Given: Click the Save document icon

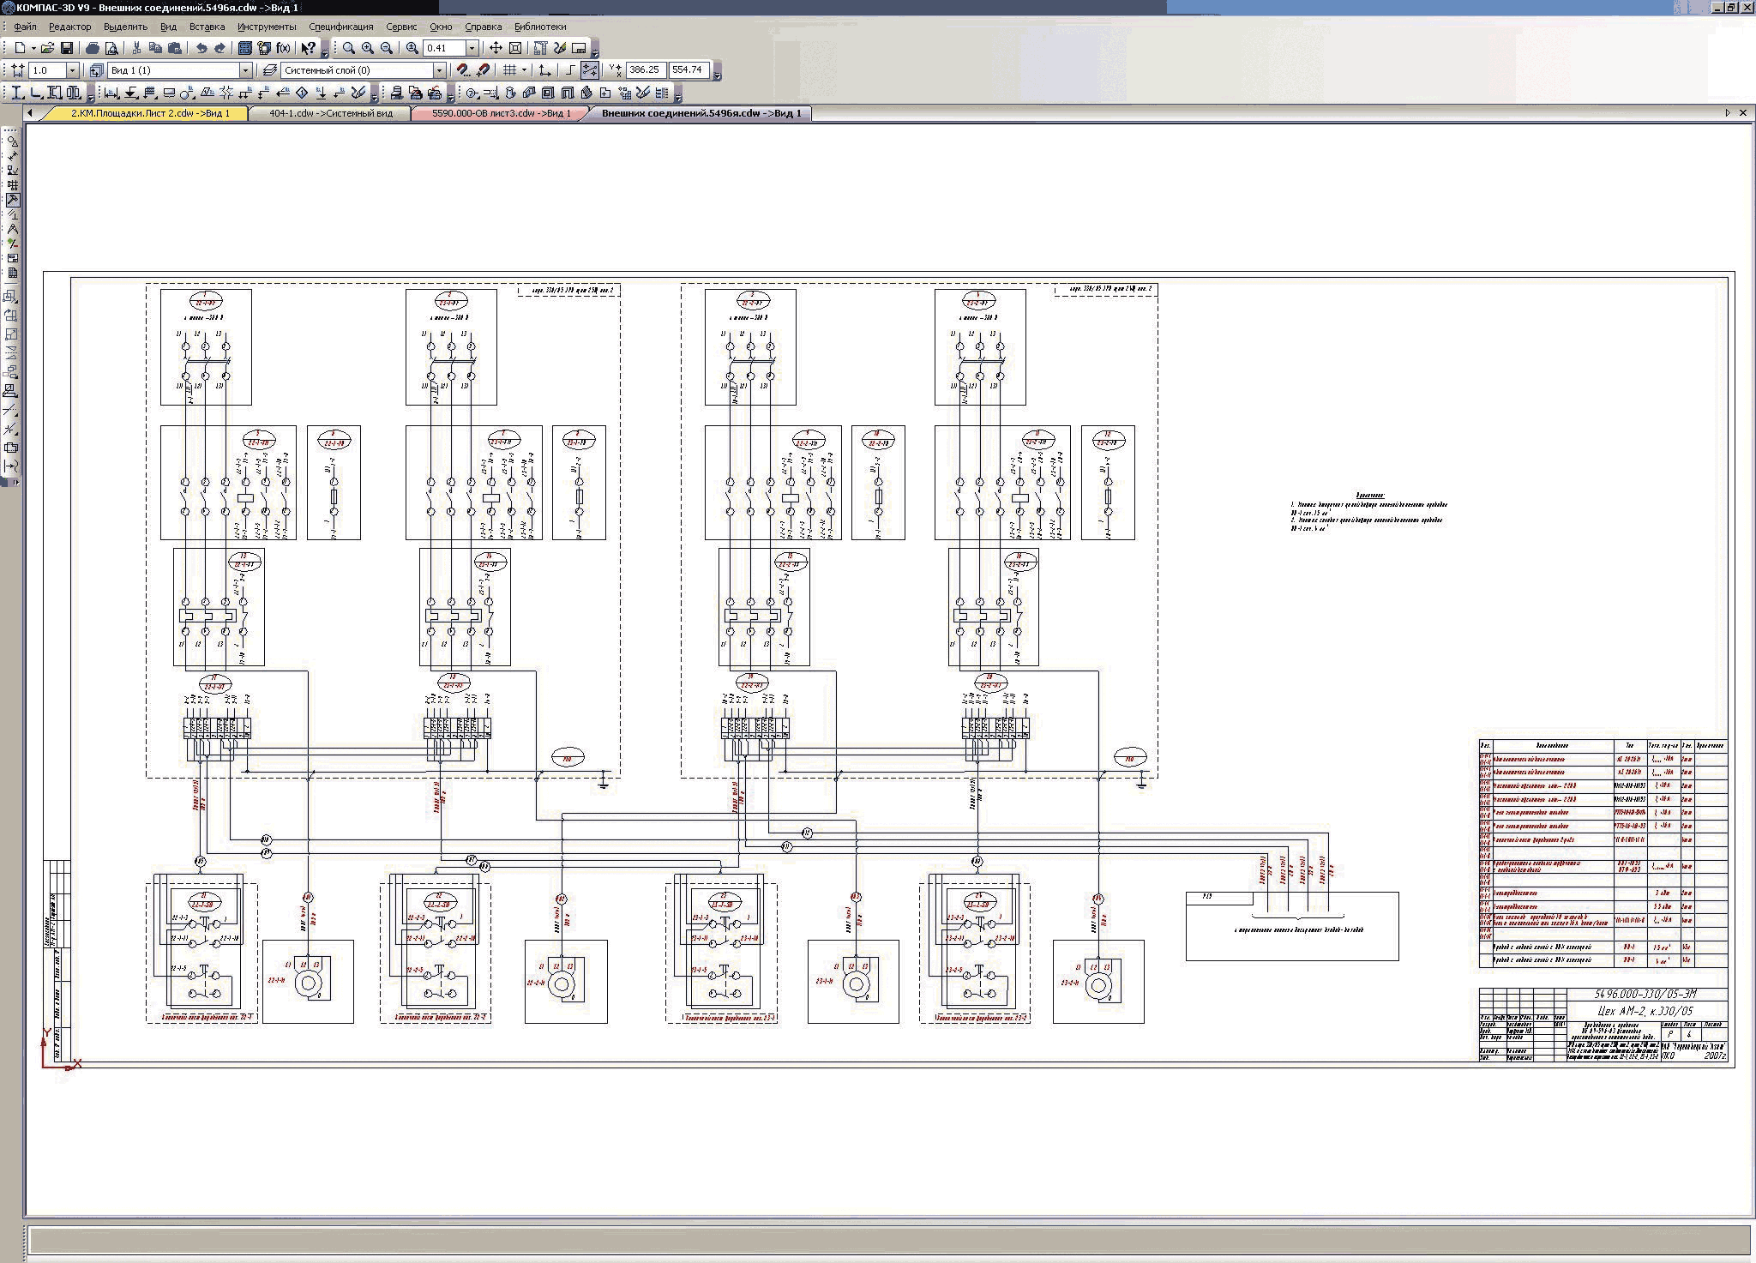Looking at the screenshot, I should point(66,48).
